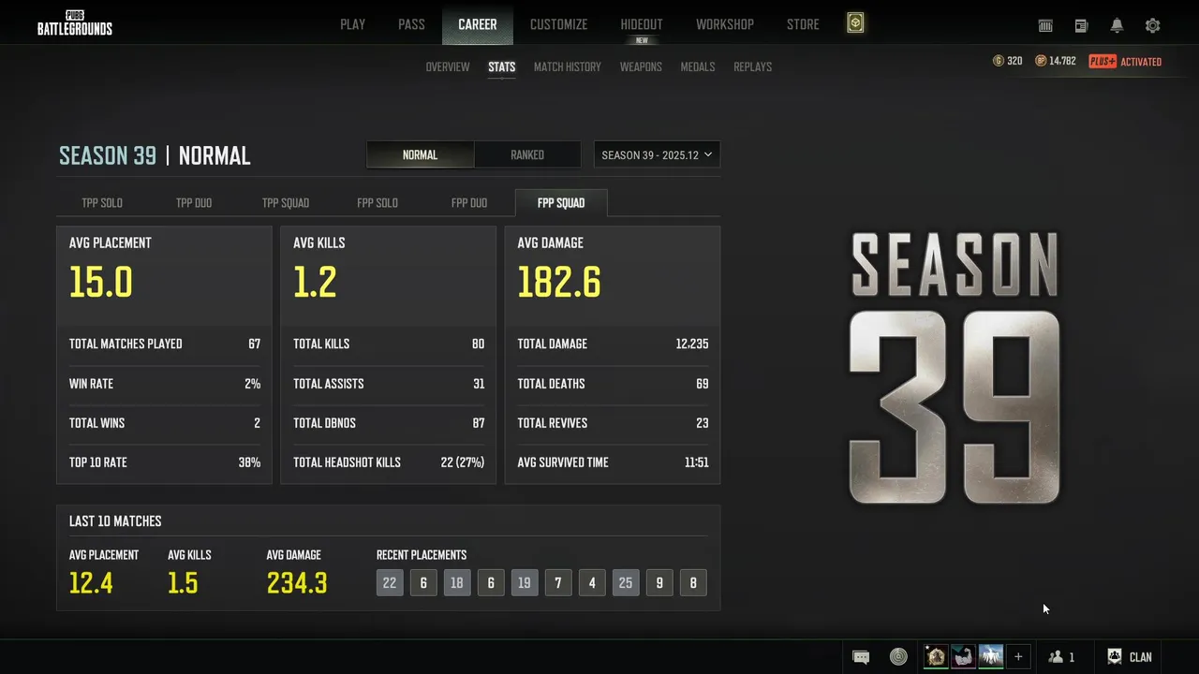1199x674 pixels.
Task: Click the Total Matches Played row
Action: coord(164,344)
